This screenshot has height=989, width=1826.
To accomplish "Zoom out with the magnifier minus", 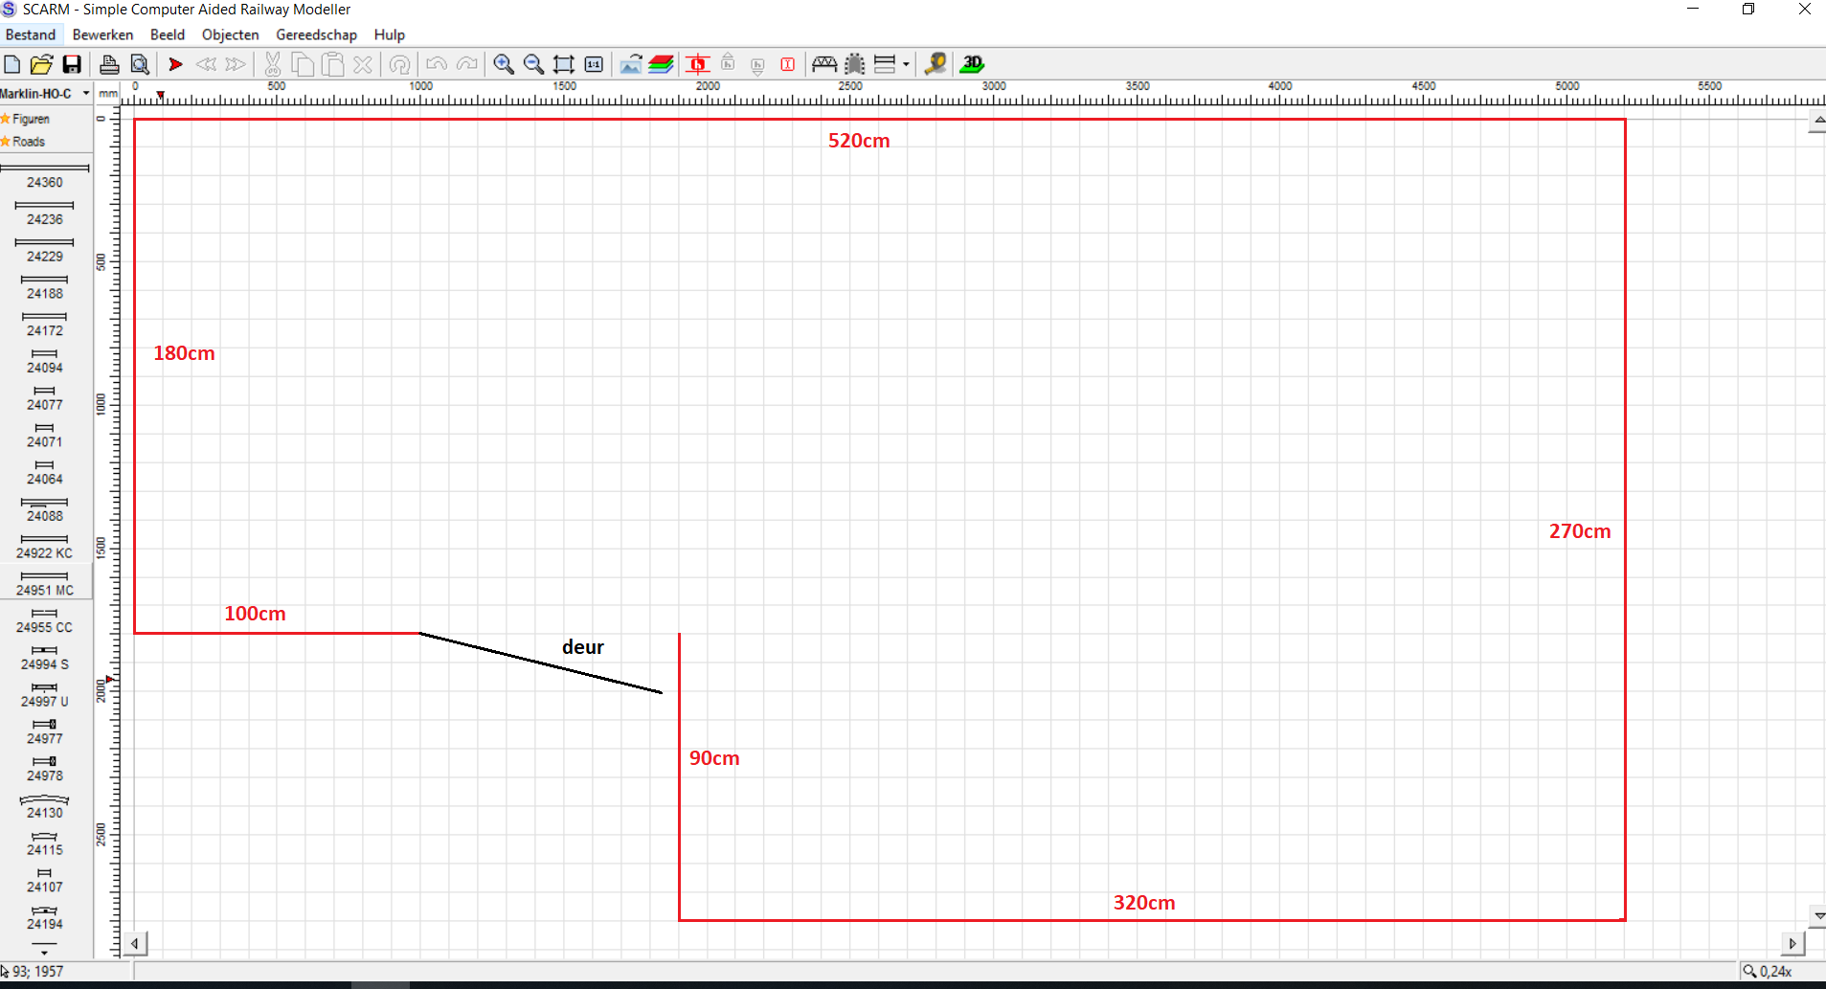I will 534,64.
